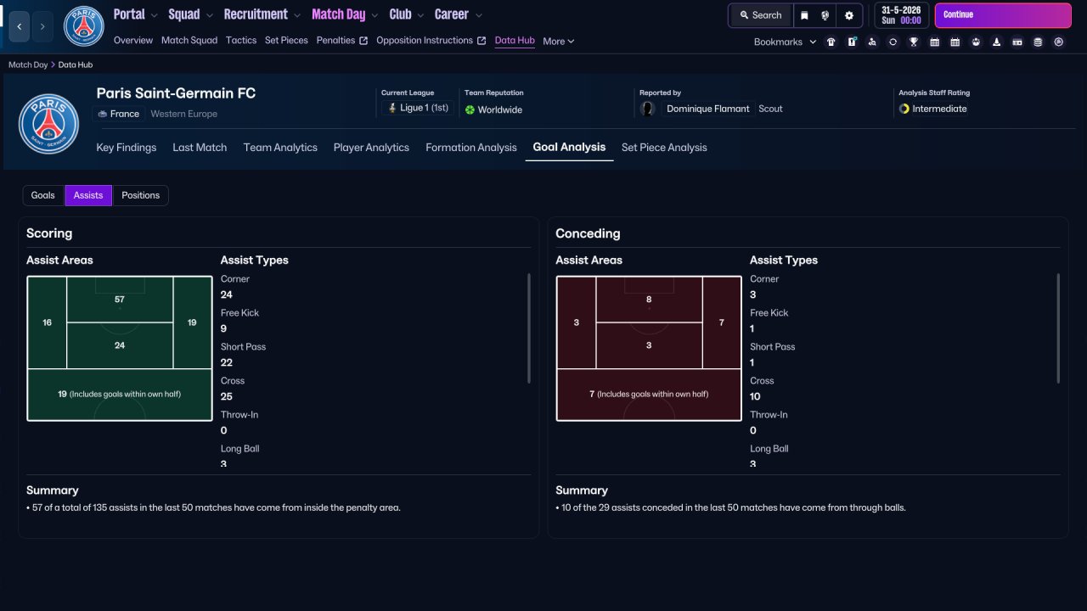The width and height of the screenshot is (1087, 611).
Task: Go to the Tactics page
Action: (241, 40)
